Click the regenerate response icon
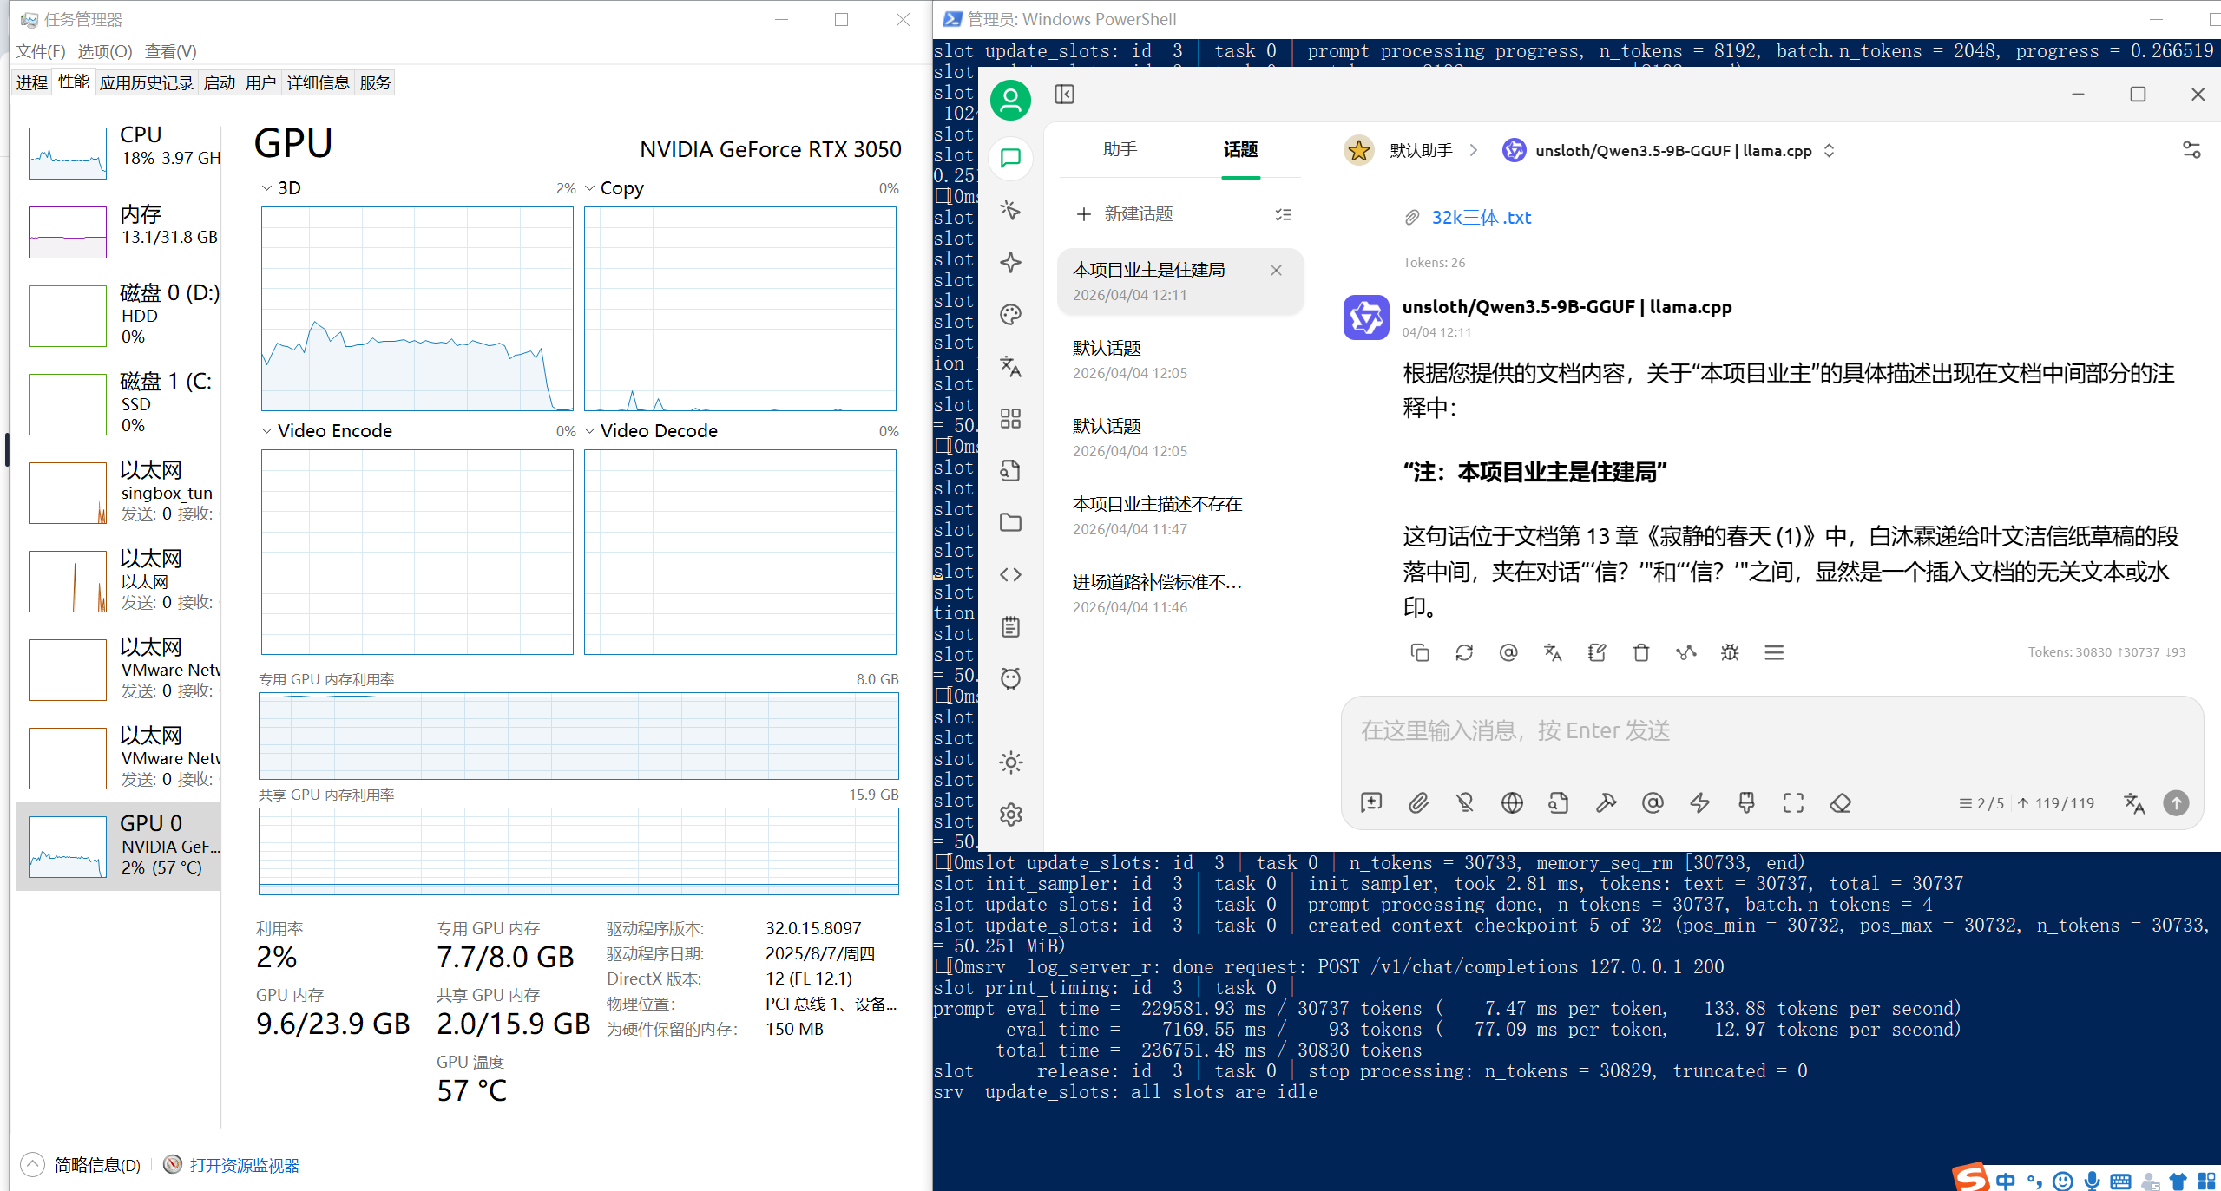The width and height of the screenshot is (2221, 1191). click(x=1464, y=652)
